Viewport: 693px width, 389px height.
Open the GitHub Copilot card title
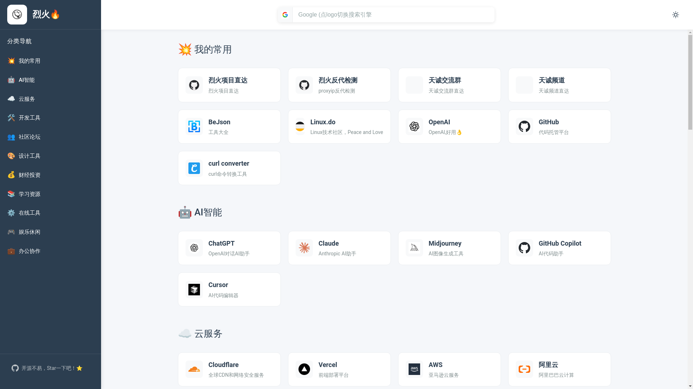click(560, 243)
